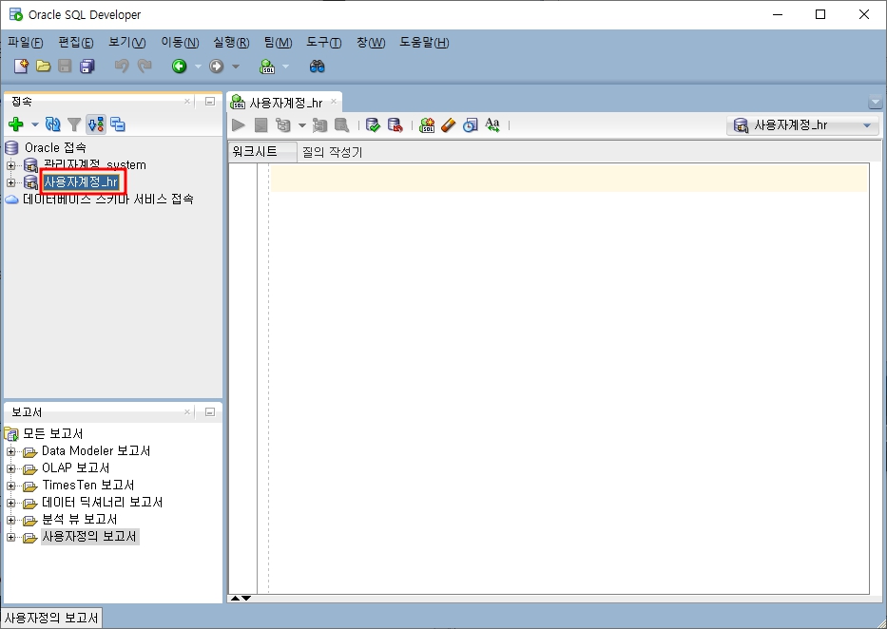This screenshot has width=887, height=629.
Task: Close the 접속 panel
Action: (187, 101)
